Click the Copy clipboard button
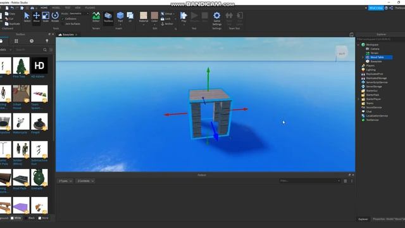The image size is (405, 228). pos(10,14)
